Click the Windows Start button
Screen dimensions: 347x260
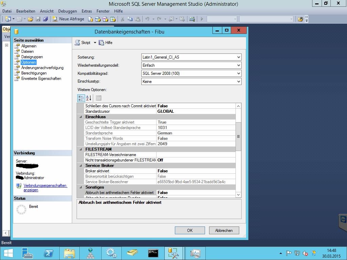tap(8, 253)
